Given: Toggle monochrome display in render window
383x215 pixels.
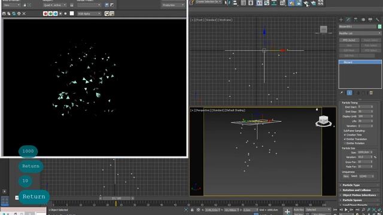Looking at the screenshot, I should click(65, 14).
